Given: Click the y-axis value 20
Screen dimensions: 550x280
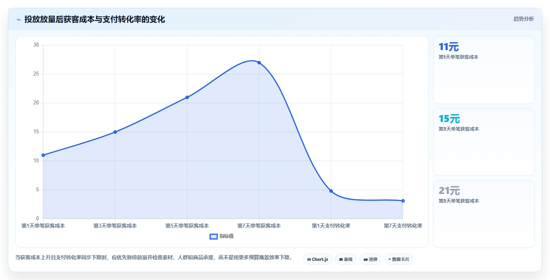Looking at the screenshot, I should pos(36,103).
